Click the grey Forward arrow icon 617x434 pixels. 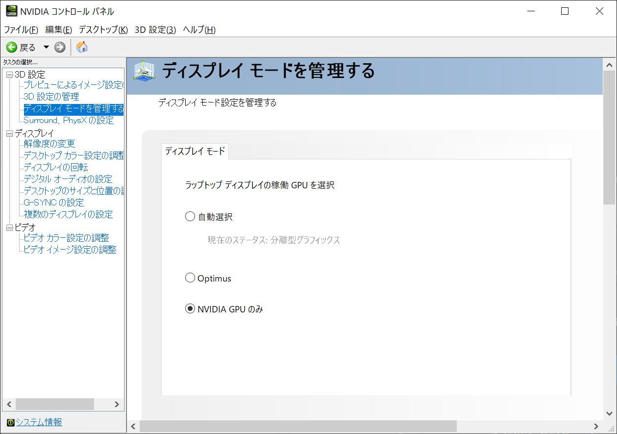coord(60,47)
